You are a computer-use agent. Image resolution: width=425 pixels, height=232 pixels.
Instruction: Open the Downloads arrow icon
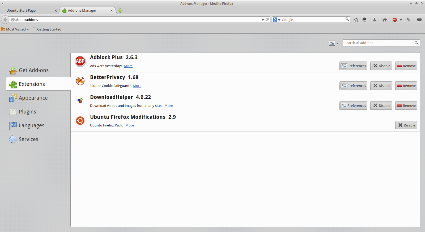375,20
